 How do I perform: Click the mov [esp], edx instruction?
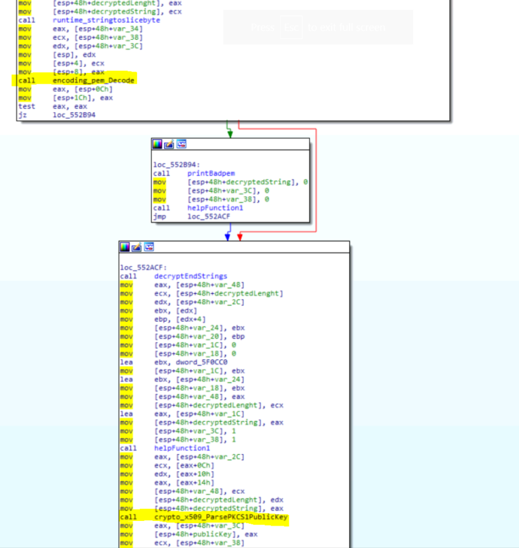click(x=57, y=55)
